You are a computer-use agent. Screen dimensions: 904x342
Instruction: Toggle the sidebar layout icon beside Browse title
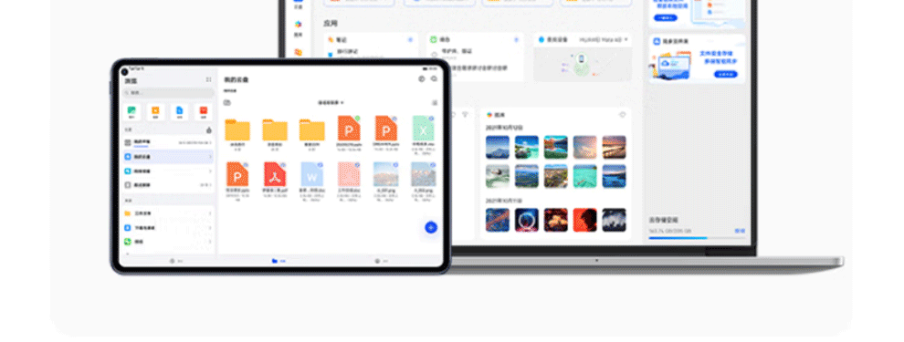coord(209,79)
